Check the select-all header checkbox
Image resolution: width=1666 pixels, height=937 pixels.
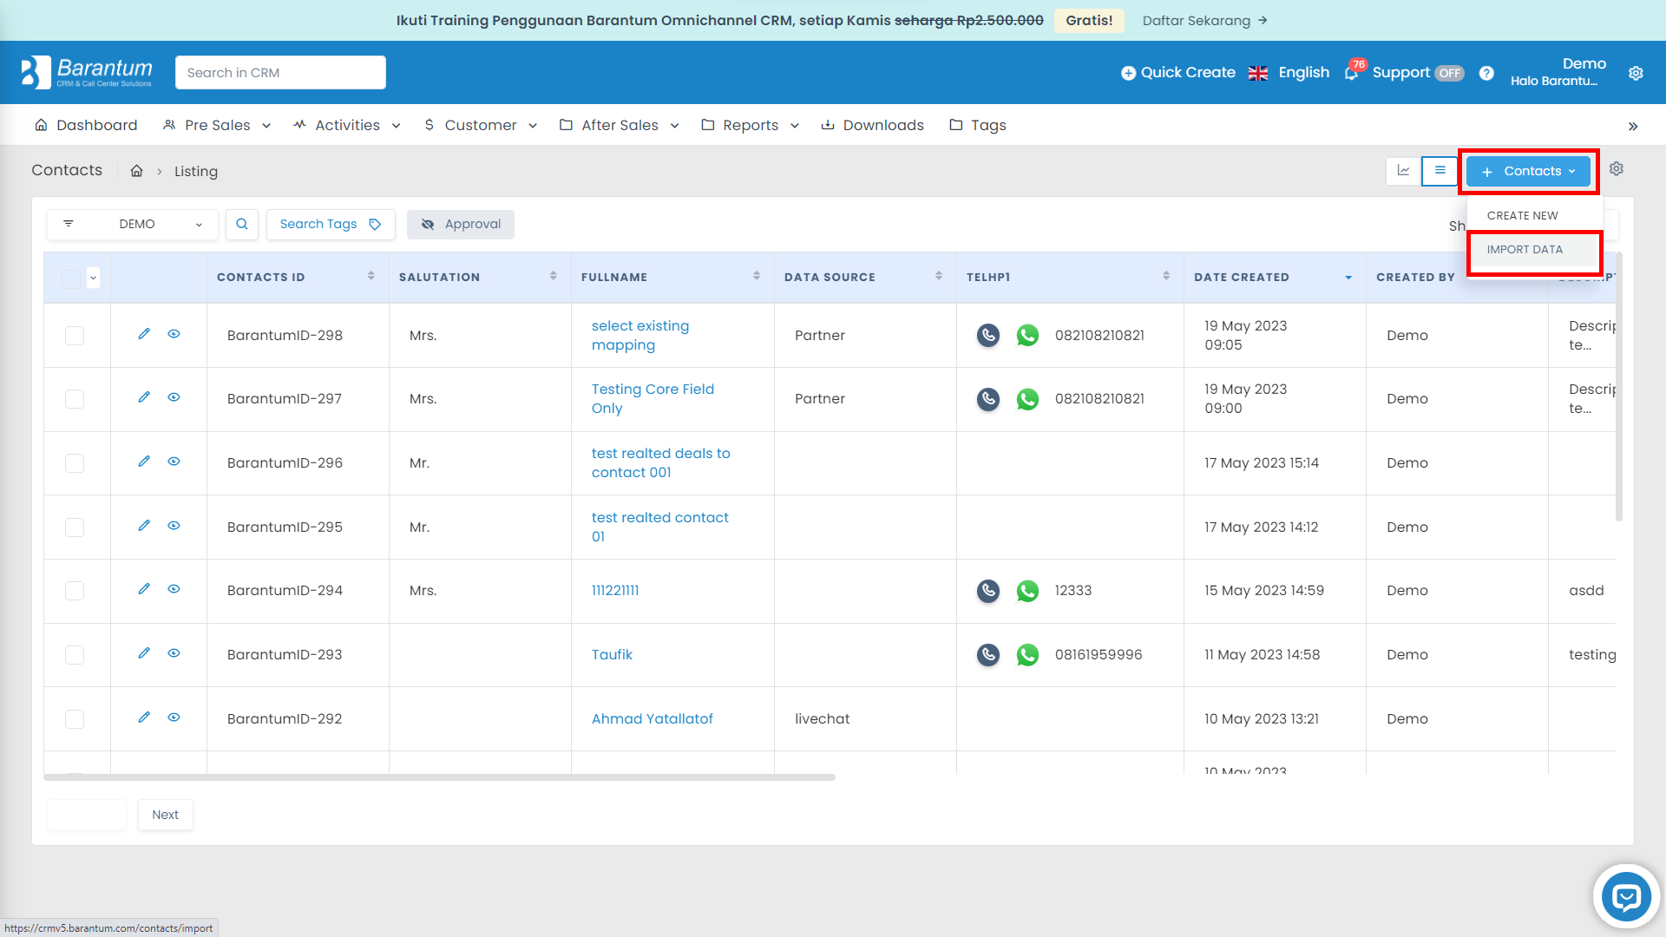pos(71,278)
